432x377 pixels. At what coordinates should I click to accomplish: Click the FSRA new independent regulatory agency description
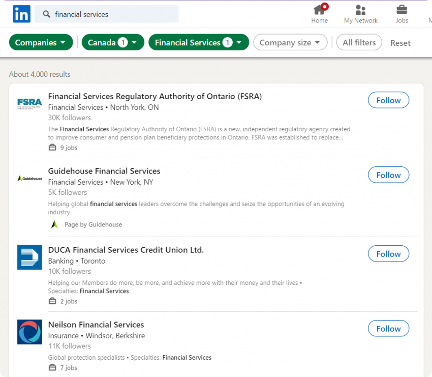click(x=199, y=133)
